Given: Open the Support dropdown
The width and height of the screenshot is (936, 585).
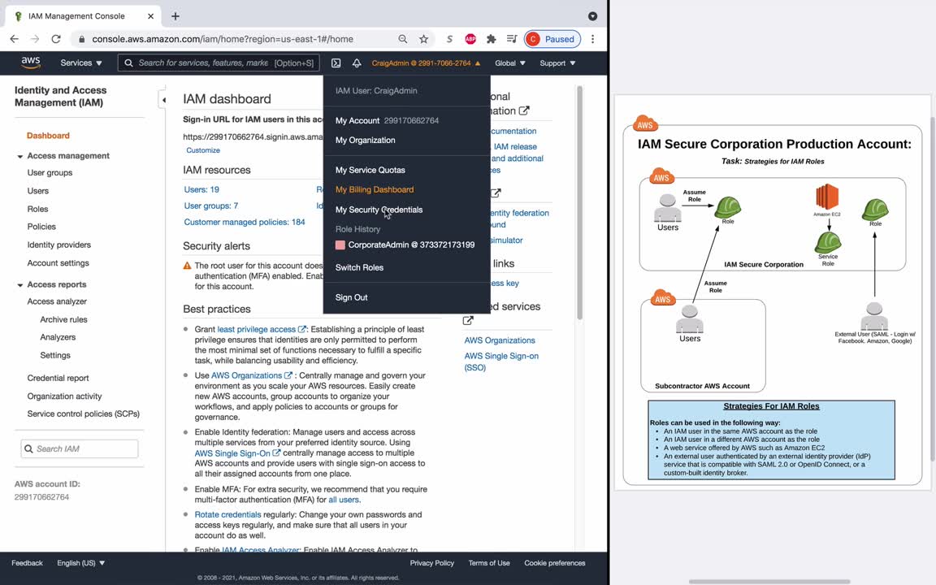Looking at the screenshot, I should pos(557,63).
